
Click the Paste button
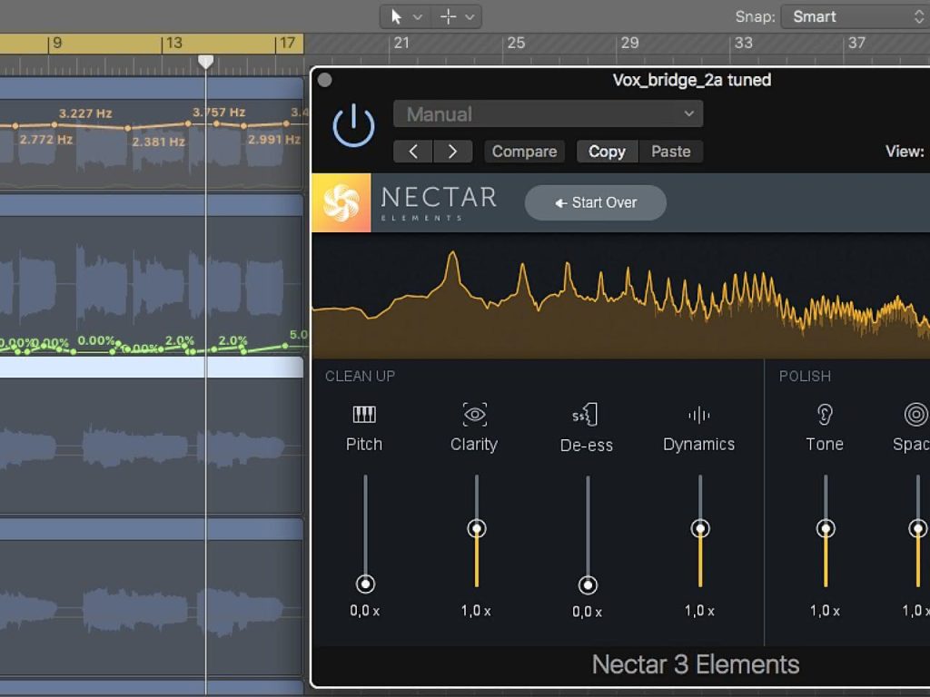[671, 152]
